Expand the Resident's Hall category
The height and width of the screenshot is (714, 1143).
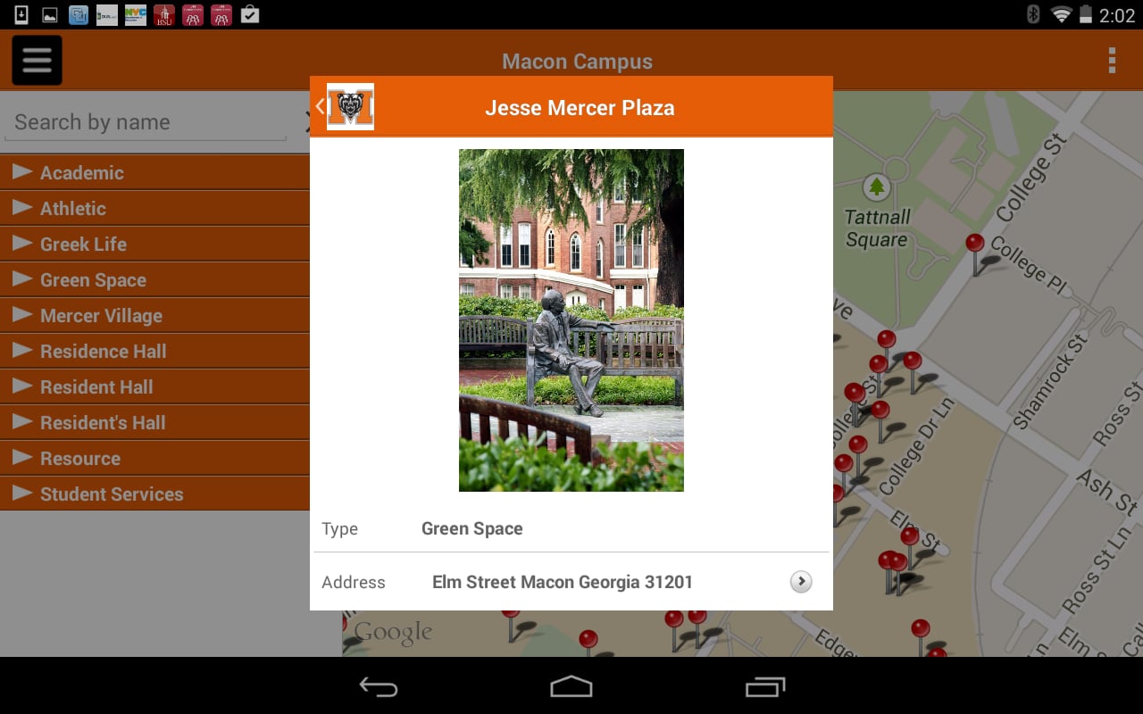tap(154, 422)
